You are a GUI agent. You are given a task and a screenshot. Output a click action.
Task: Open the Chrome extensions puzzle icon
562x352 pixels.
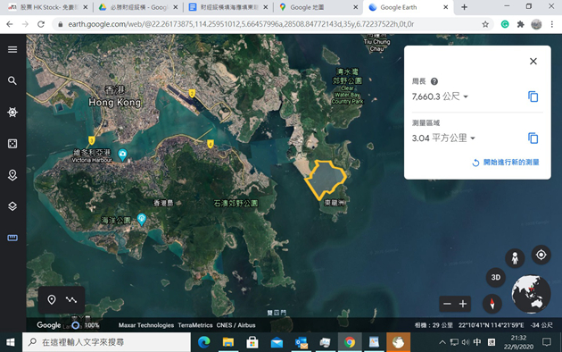pos(520,24)
